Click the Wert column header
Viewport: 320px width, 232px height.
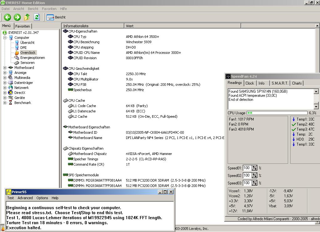[183, 26]
